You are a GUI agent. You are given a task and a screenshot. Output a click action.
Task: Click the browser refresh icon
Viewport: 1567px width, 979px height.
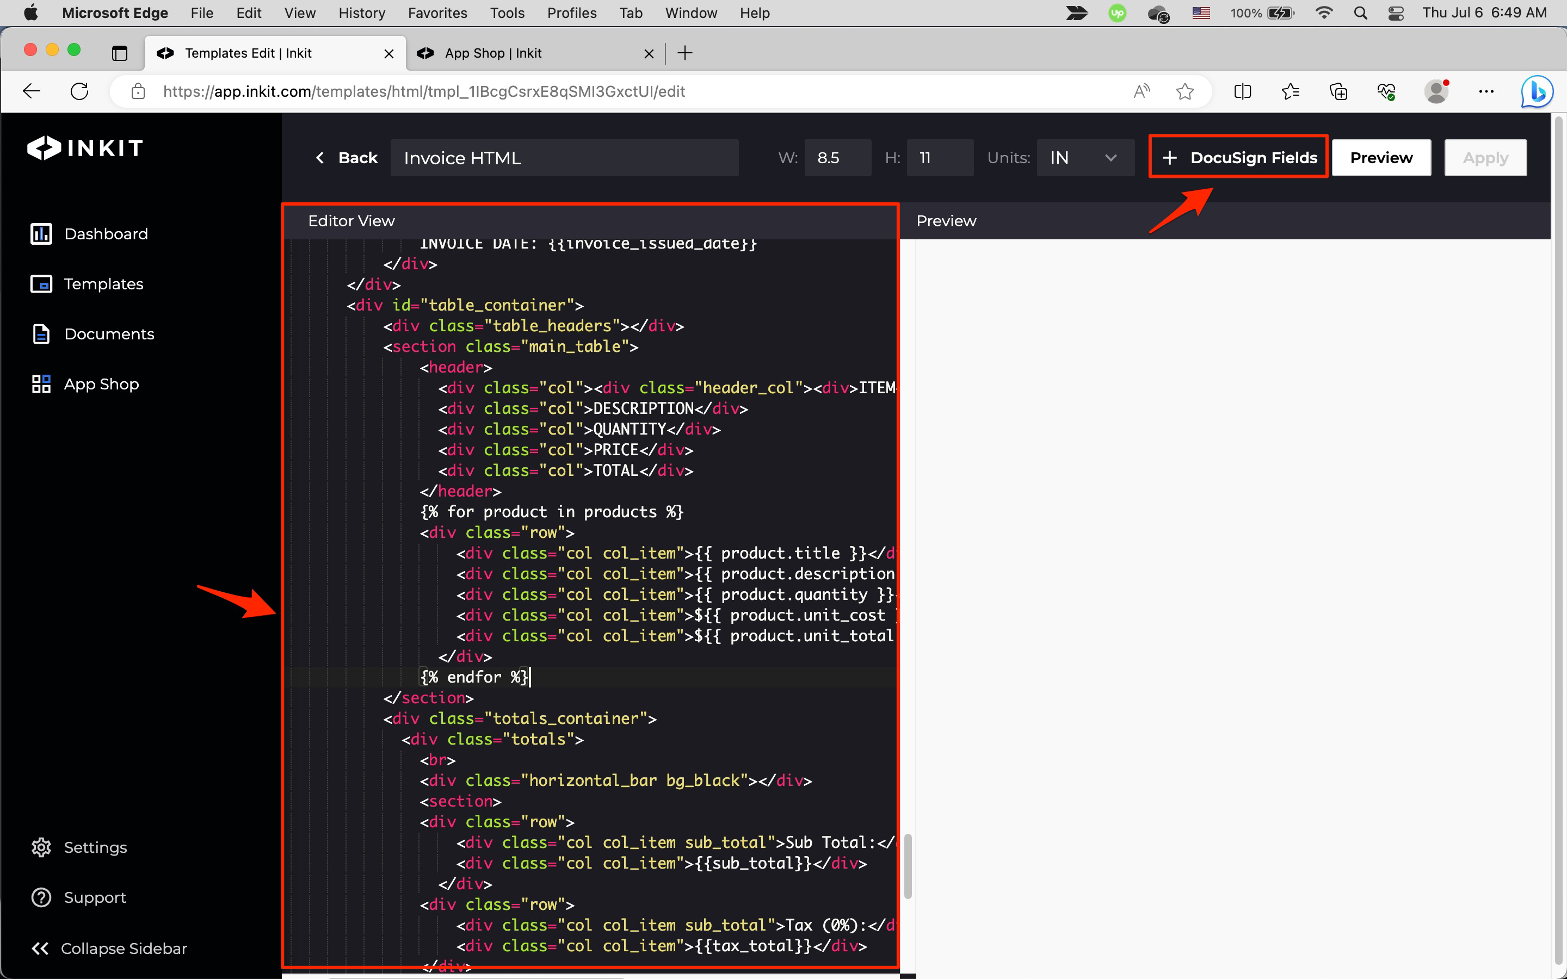(79, 91)
